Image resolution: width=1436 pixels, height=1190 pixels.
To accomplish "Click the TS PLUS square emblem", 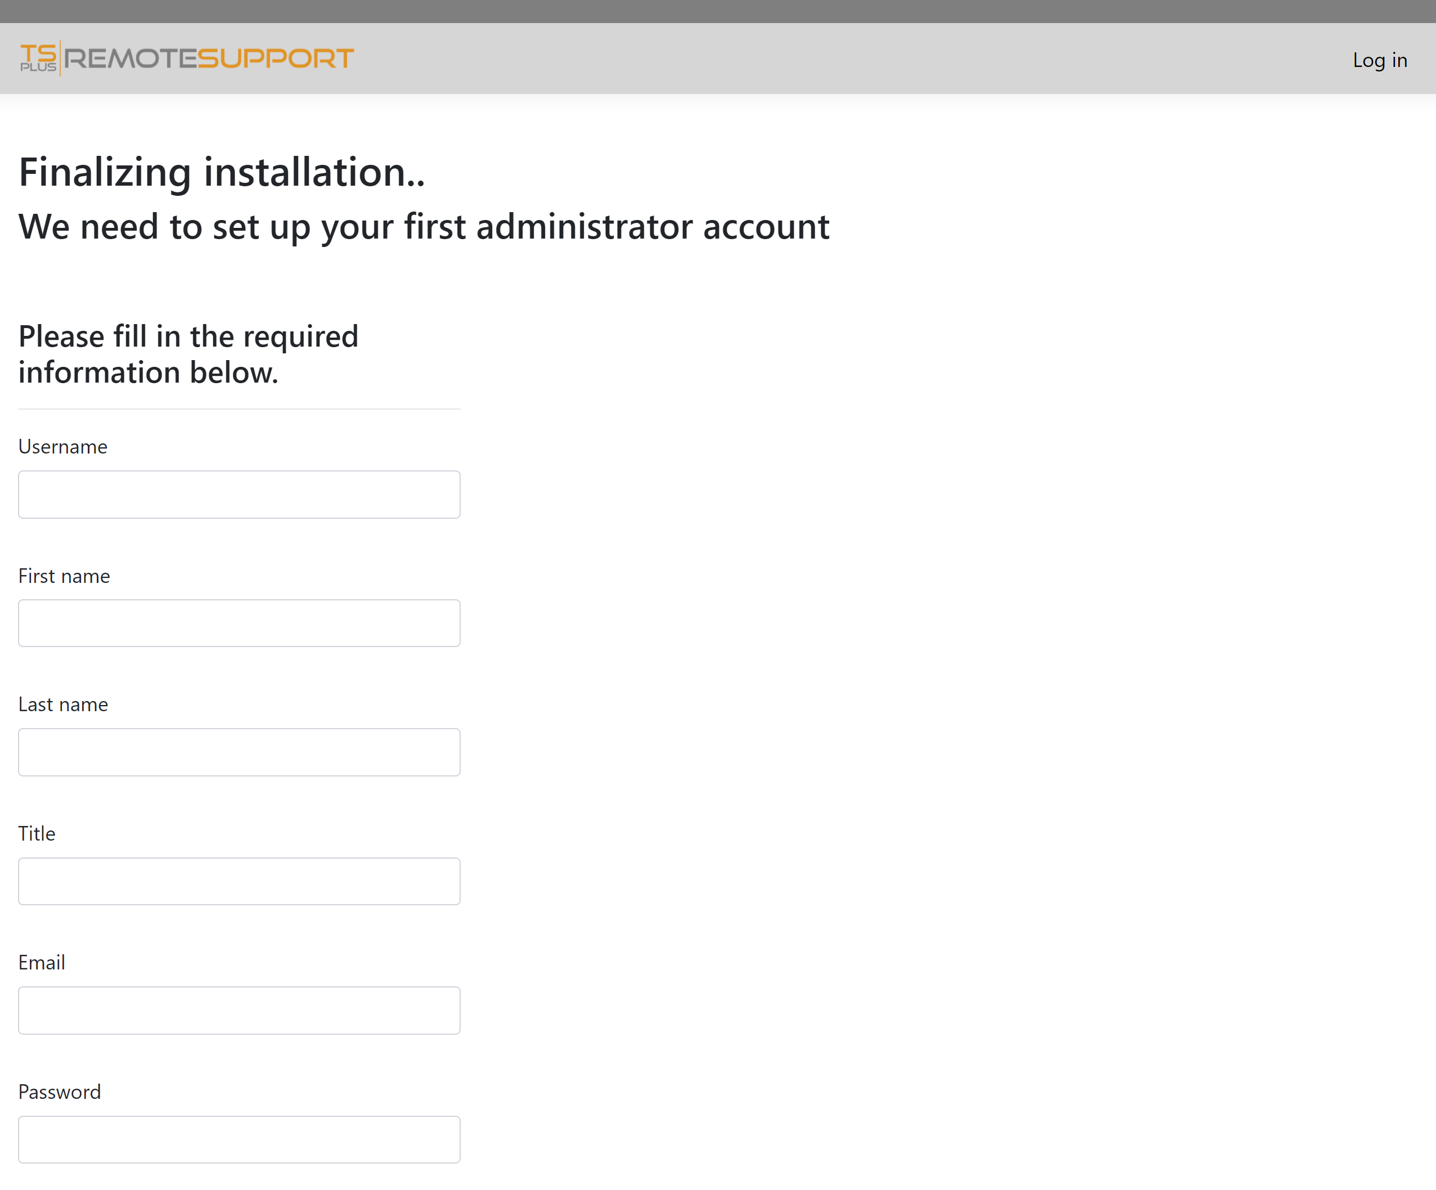I will pos(39,58).
